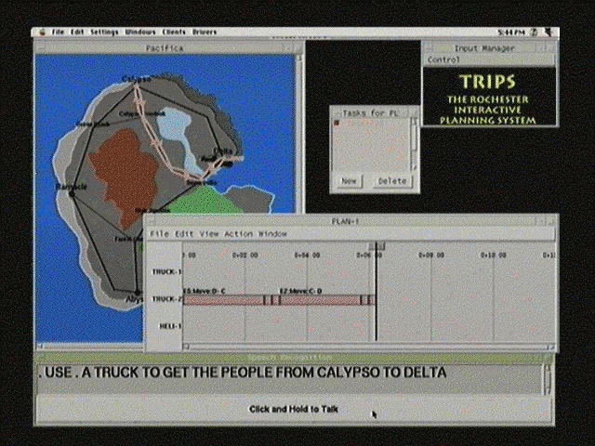Click the speech text vertical scrollbar
This screenshot has width=595, height=446.
[x=547, y=379]
